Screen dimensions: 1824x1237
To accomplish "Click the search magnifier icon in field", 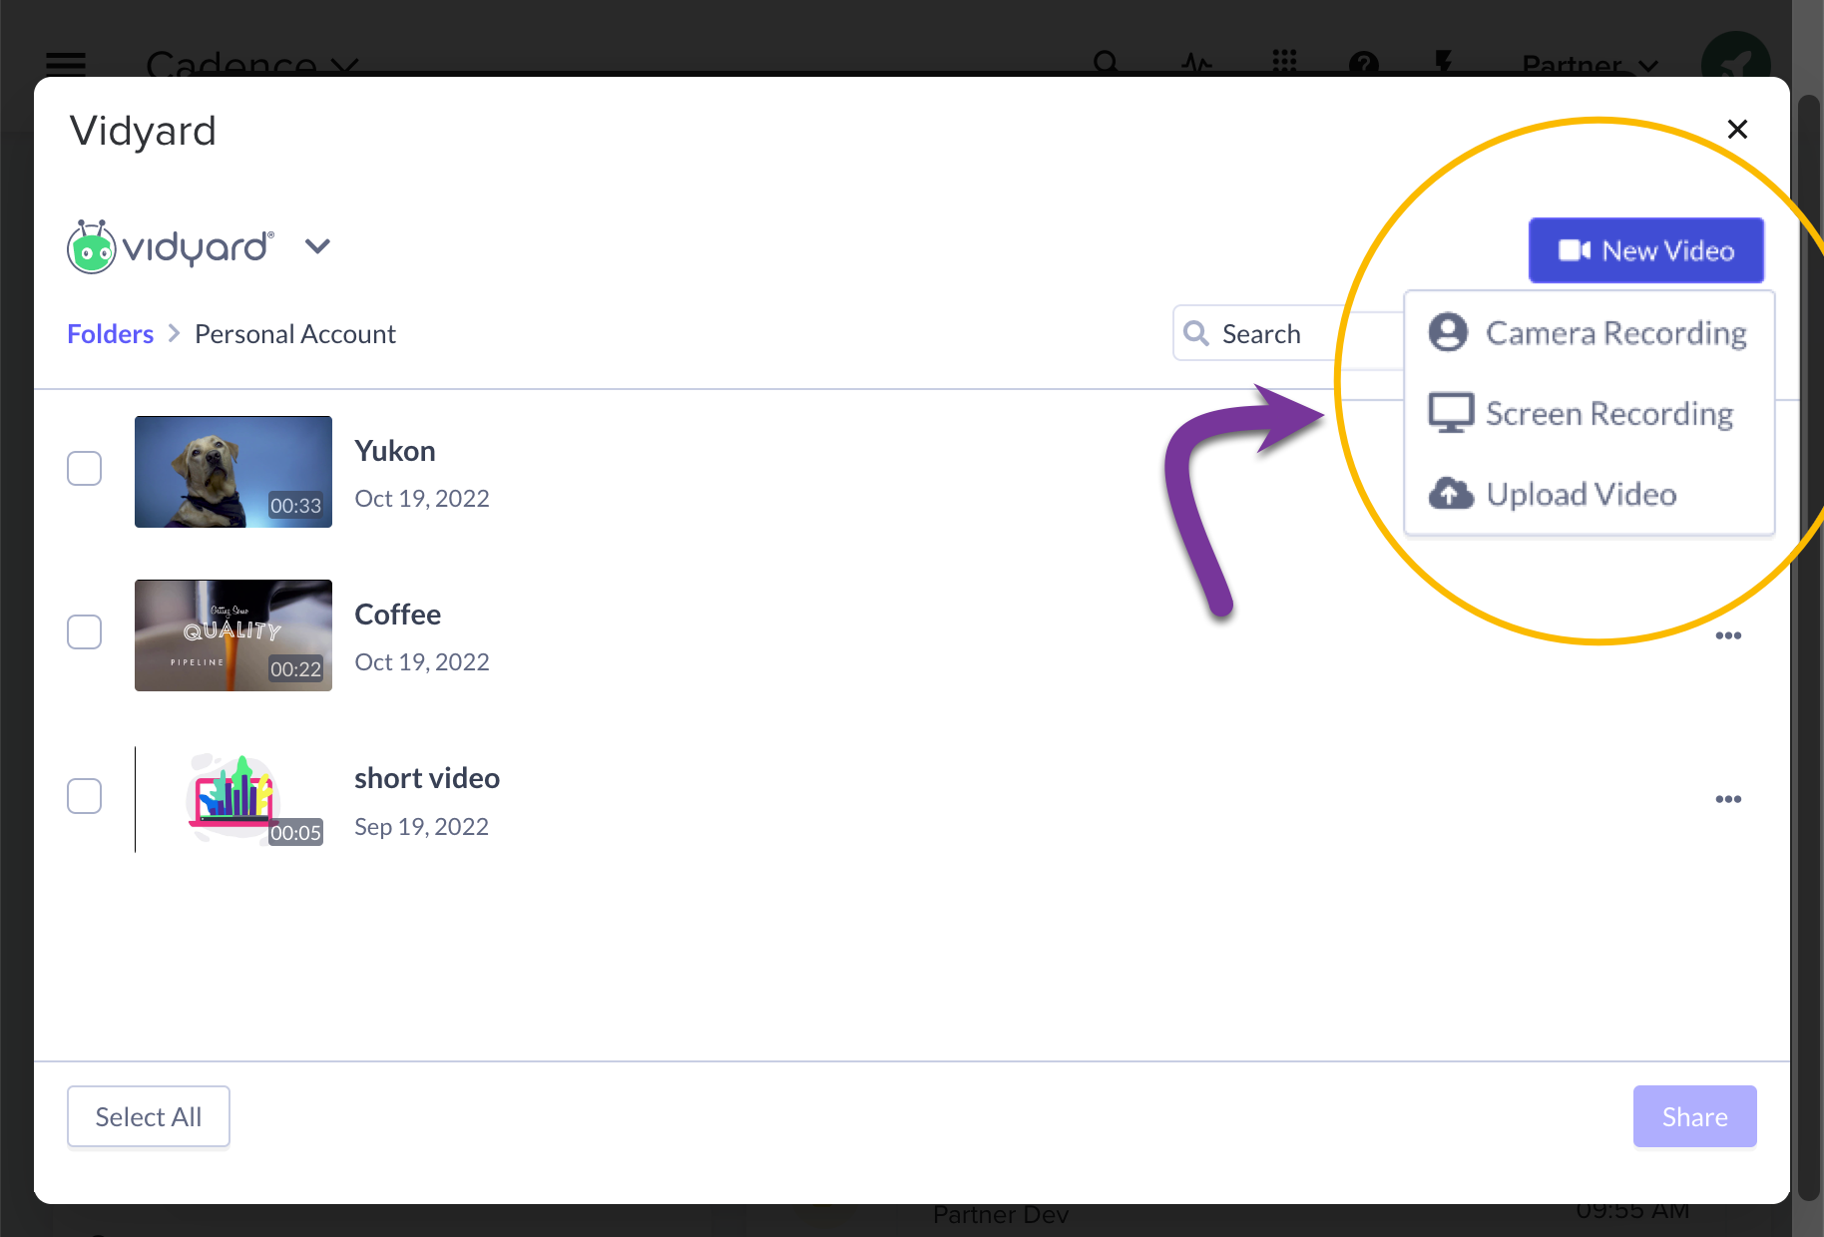I will [x=1196, y=333].
